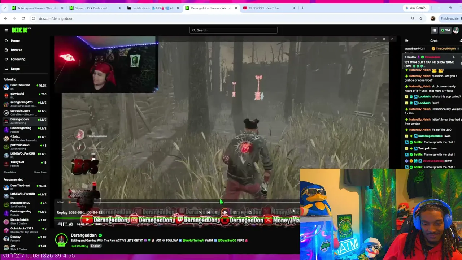Toggle the stream volume mute icon
Viewport: 462px width, 260px height.
[71, 224]
